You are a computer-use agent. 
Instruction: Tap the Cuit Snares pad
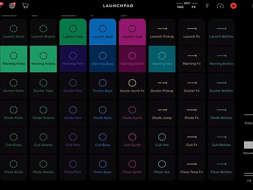43,140
